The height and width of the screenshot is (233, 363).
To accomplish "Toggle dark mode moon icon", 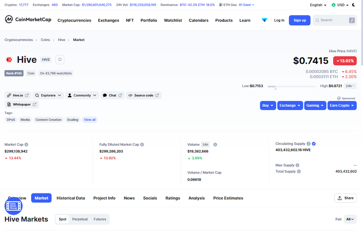I will [354, 5].
